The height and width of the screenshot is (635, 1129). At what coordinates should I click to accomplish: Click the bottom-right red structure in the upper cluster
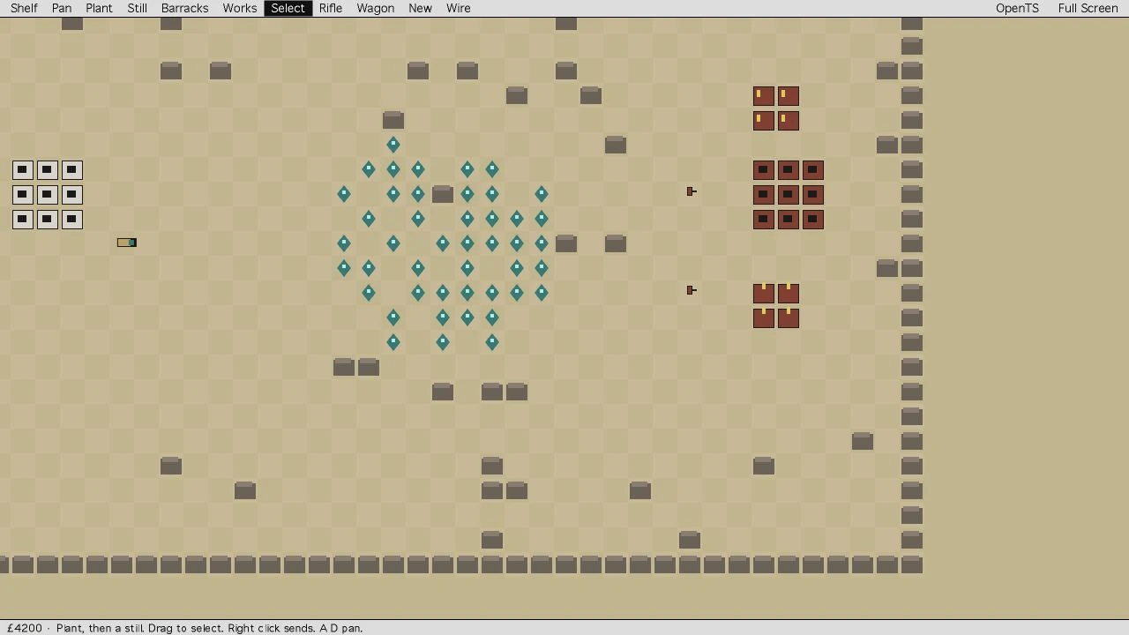click(x=789, y=120)
